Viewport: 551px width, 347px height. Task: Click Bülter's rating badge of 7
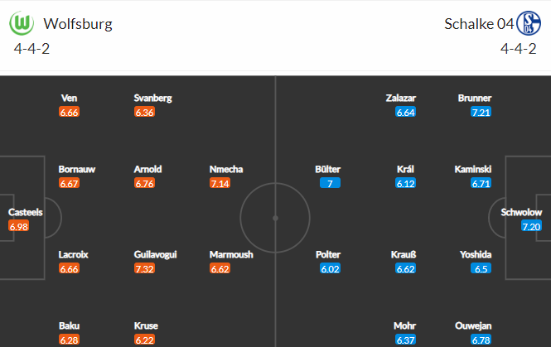[330, 183]
